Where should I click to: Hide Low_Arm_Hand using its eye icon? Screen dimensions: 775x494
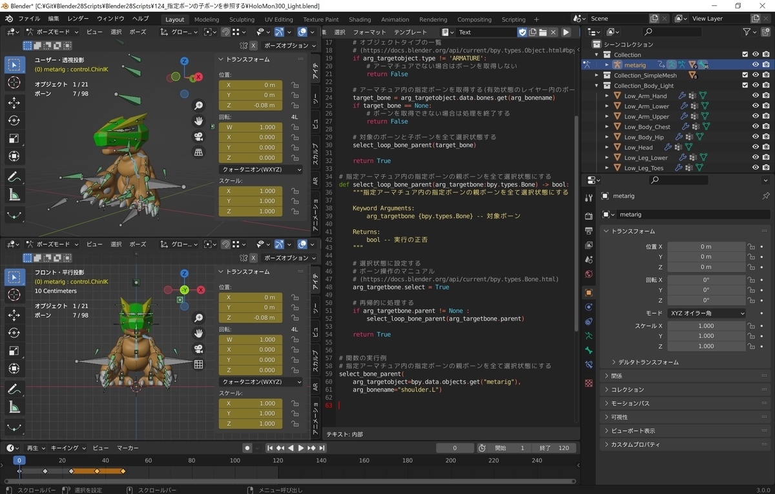[x=756, y=96]
